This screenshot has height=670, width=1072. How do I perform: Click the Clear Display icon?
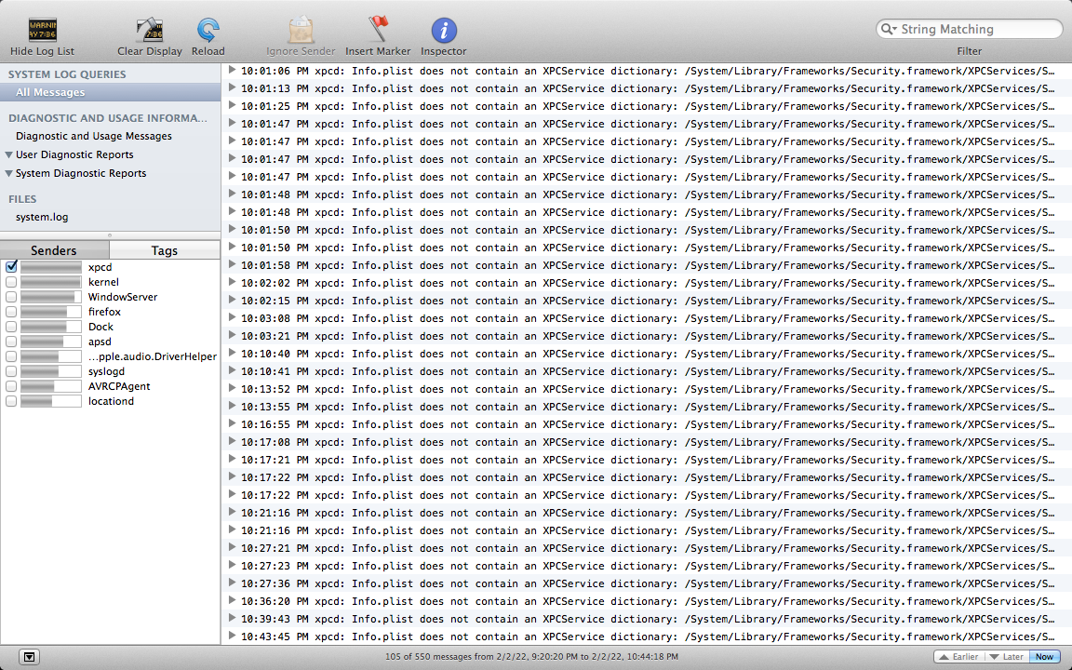(149, 28)
